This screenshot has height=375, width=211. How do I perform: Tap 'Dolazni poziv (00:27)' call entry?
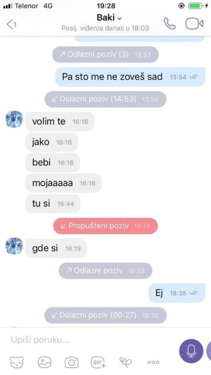pyautogui.click(x=105, y=315)
